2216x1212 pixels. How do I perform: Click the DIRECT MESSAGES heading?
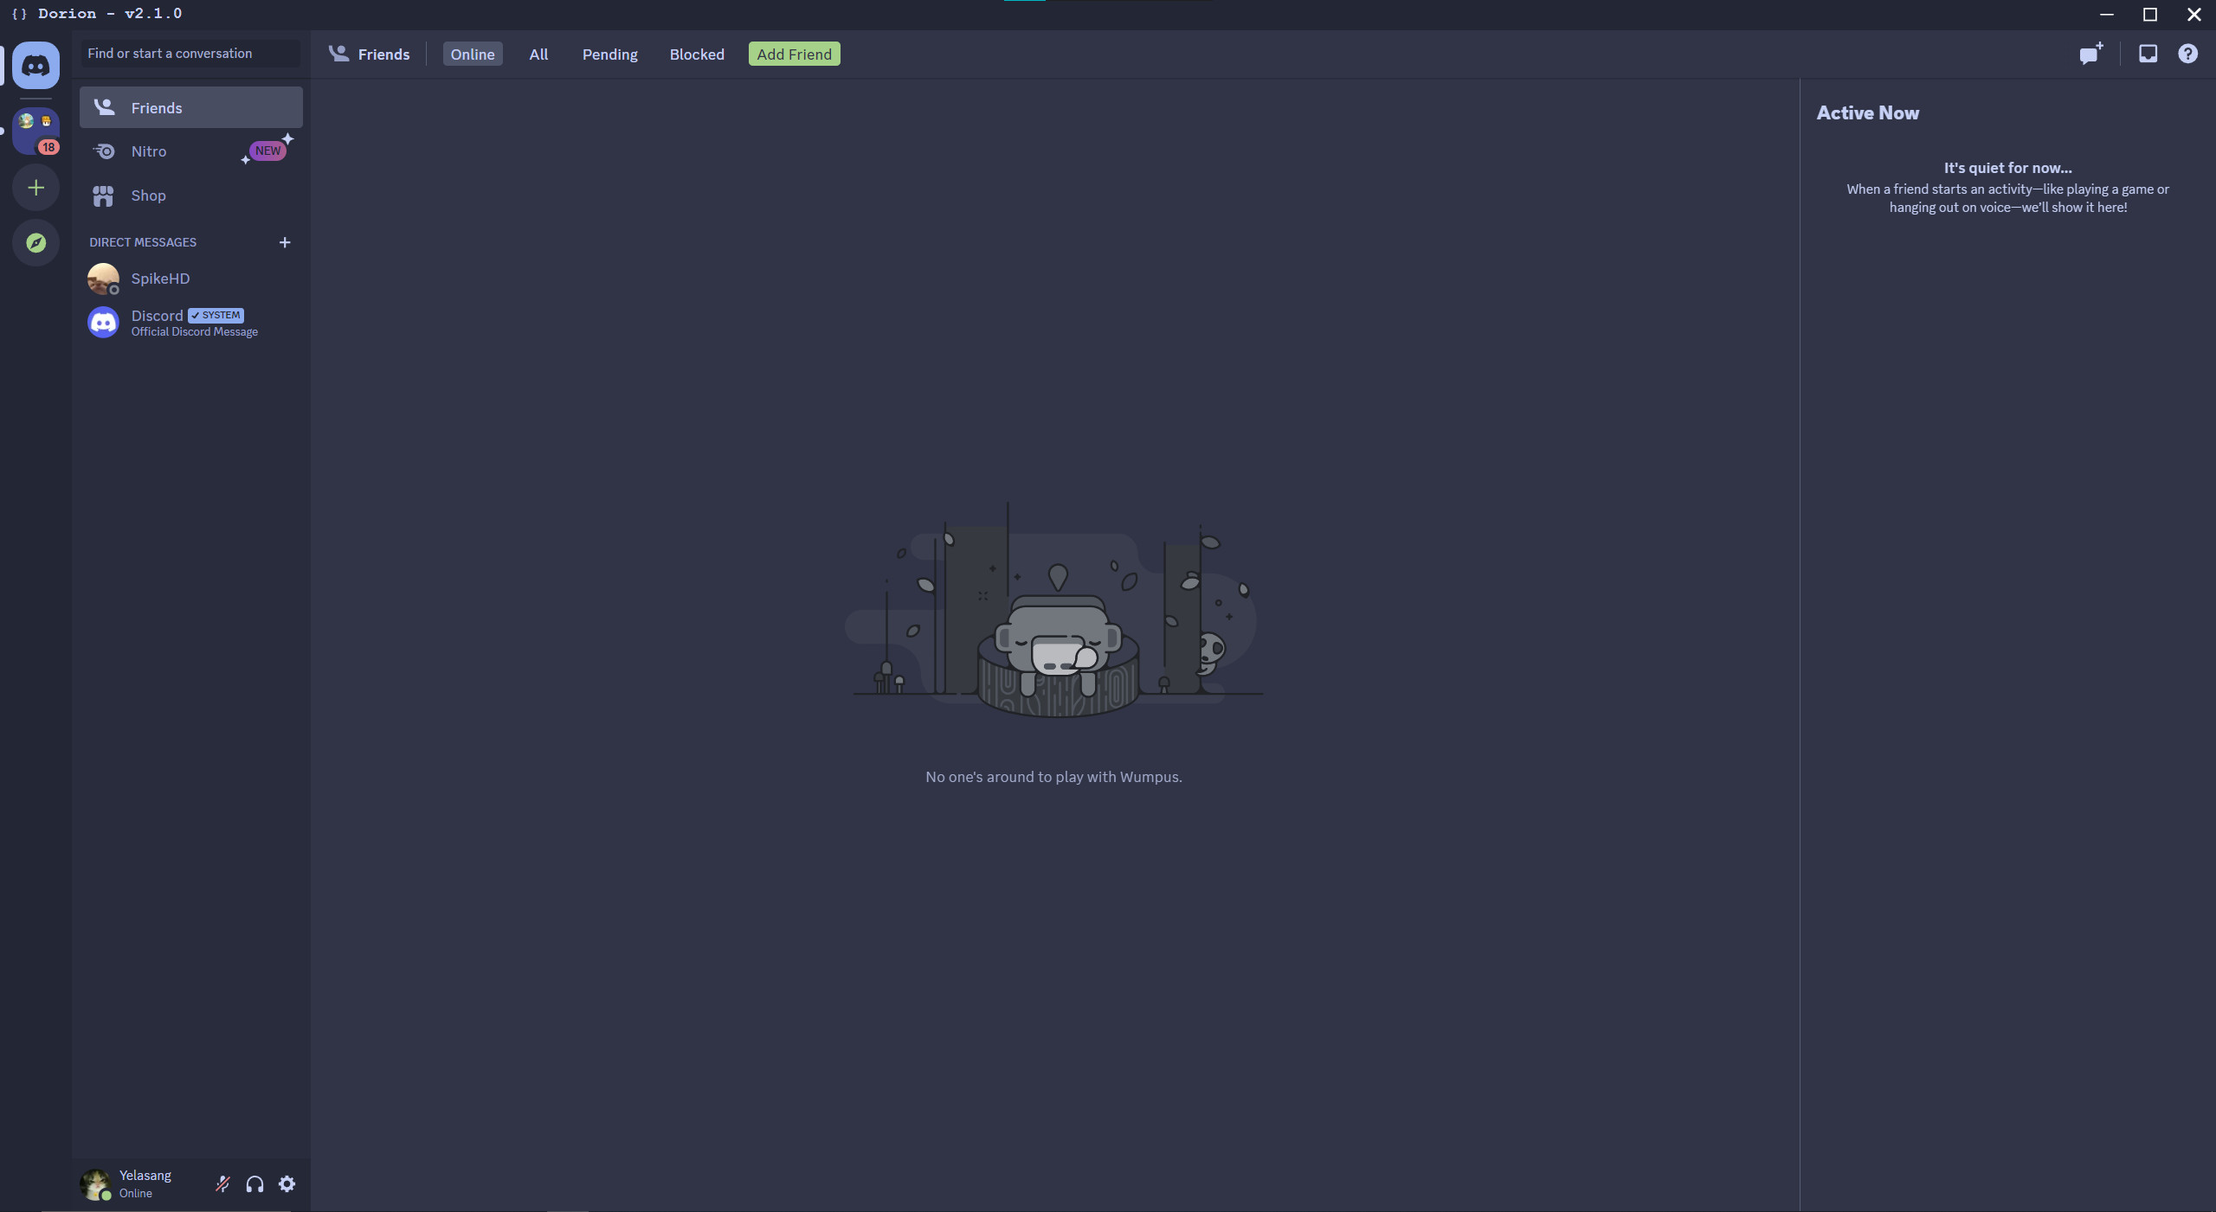(143, 242)
